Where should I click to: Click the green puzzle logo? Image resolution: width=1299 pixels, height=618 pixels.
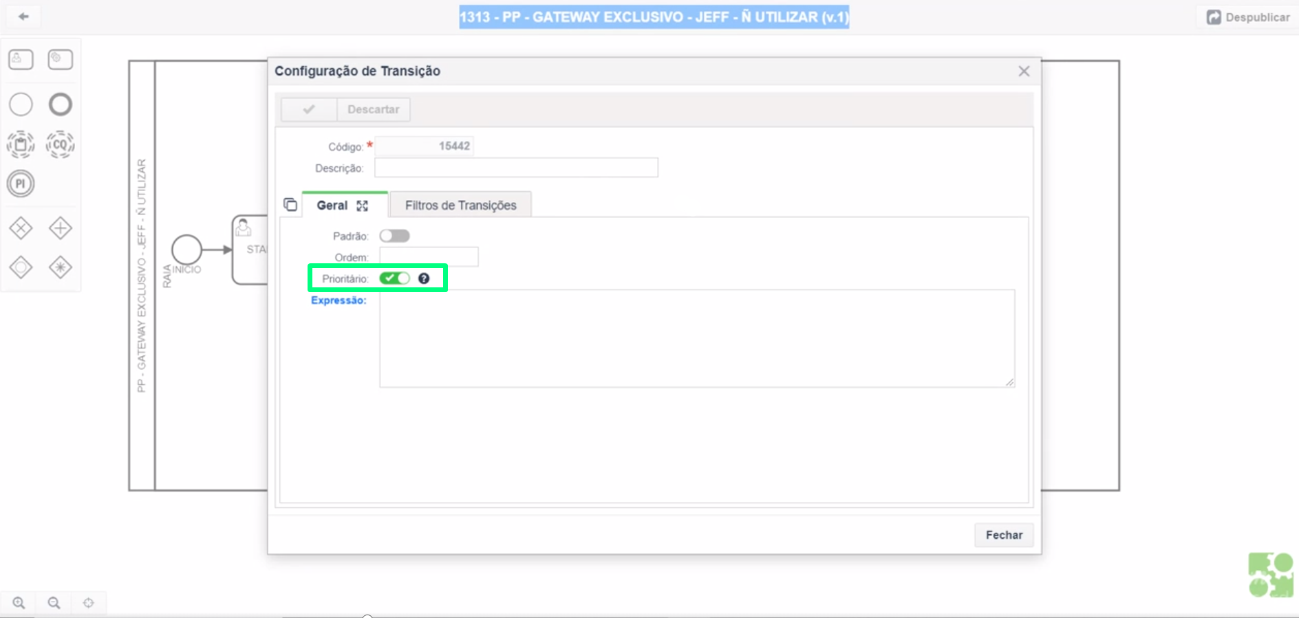(1271, 575)
